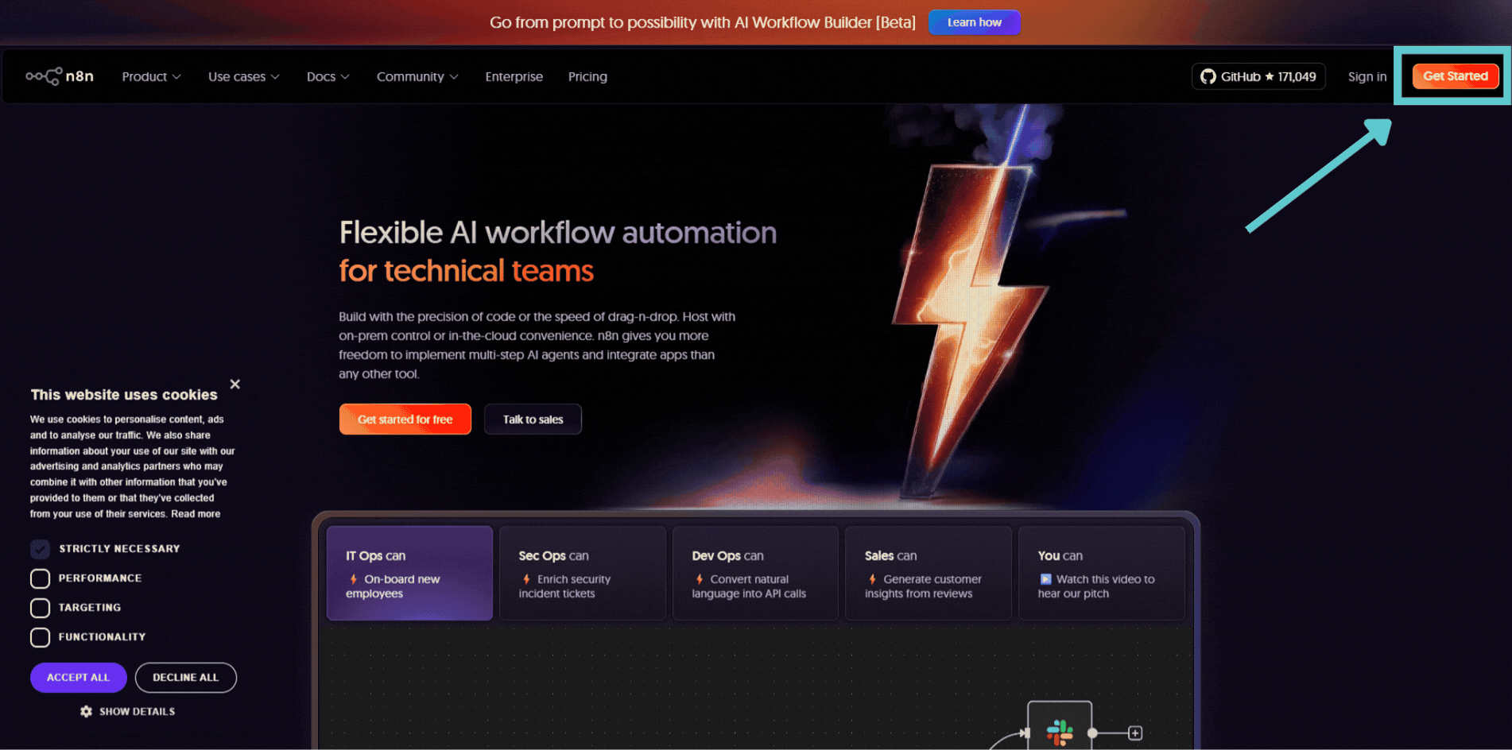
Task: Close the cookie banner with the X
Action: coord(235,385)
